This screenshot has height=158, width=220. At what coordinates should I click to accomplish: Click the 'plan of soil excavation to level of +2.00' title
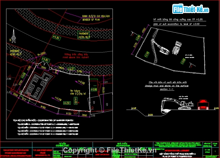click(x=176, y=24)
